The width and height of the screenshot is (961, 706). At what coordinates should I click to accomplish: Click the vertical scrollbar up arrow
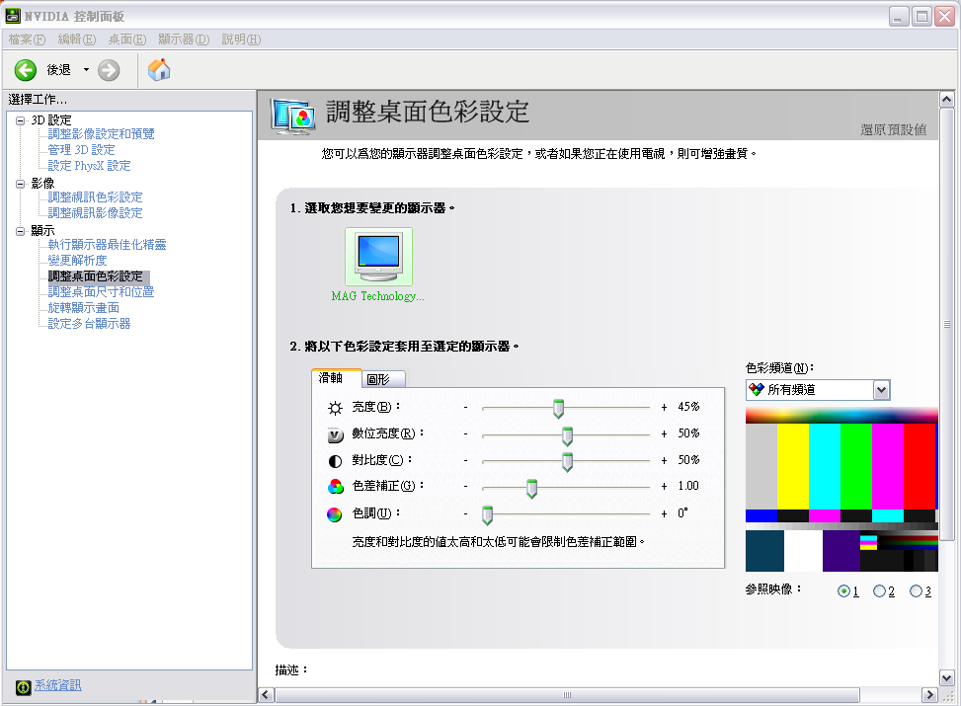947,99
